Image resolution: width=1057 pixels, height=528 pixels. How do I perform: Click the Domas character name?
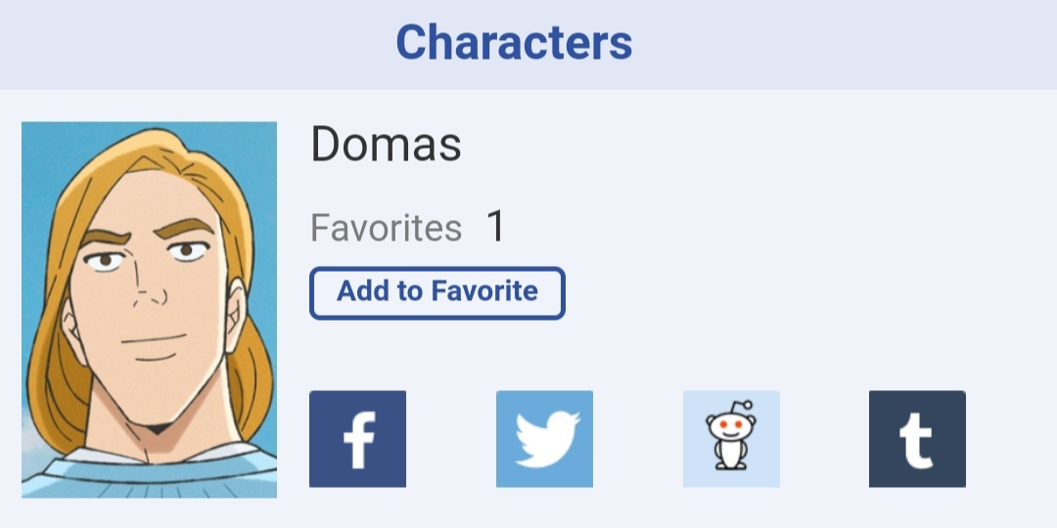386,146
